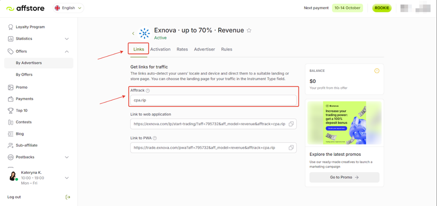Screen dimensions: 437x206
Task: Collapse the Offers menu section
Action: click(66, 51)
